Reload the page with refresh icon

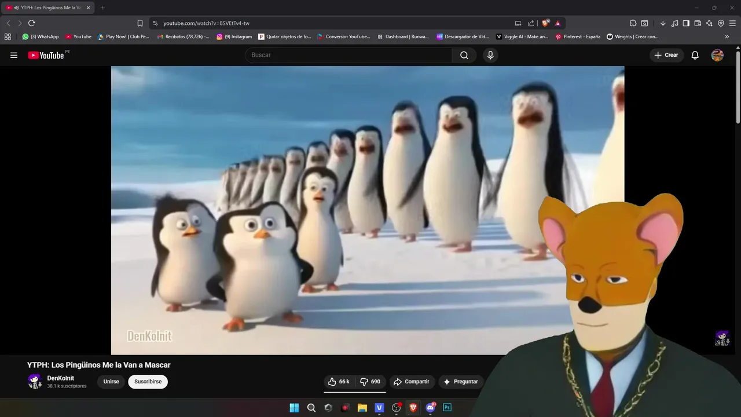click(x=31, y=23)
